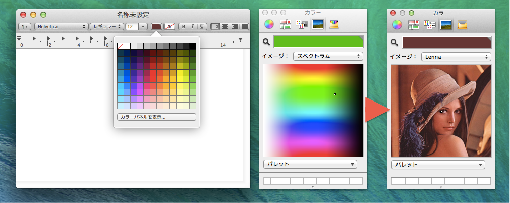Open パレット menu below the spectrum image
The width and height of the screenshot is (510, 203).
coord(310,164)
